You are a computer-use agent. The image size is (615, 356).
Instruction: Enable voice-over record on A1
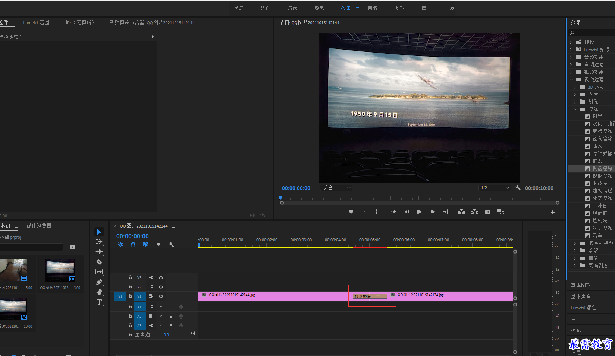pos(181,307)
